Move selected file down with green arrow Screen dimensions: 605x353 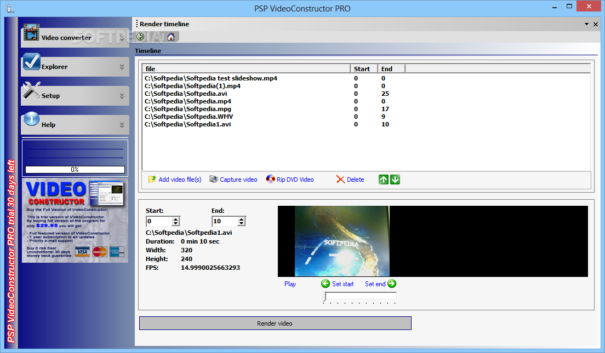coord(395,180)
